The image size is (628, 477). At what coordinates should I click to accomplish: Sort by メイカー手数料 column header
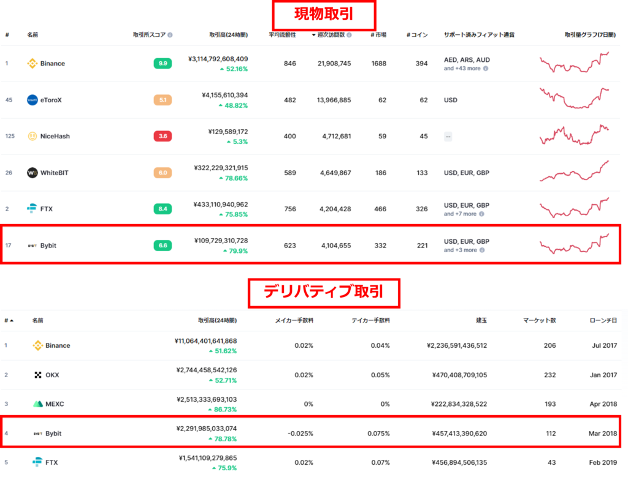pos(294,320)
